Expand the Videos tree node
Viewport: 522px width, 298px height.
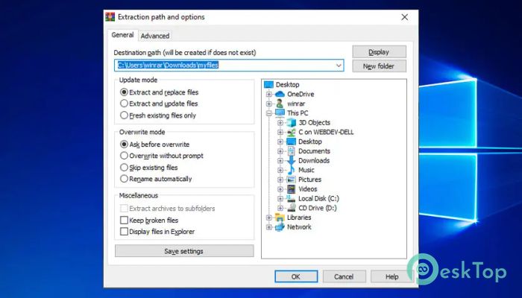pyautogui.click(x=280, y=189)
